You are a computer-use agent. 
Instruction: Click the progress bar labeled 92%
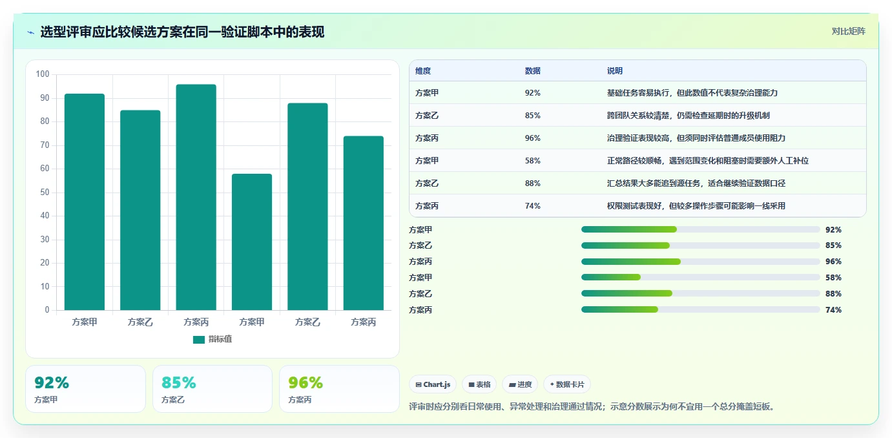click(x=701, y=229)
